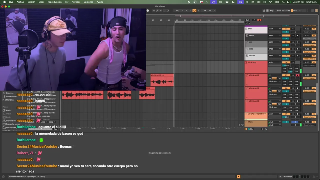
Task: Click the W width optimize button
Action: click(266, 129)
